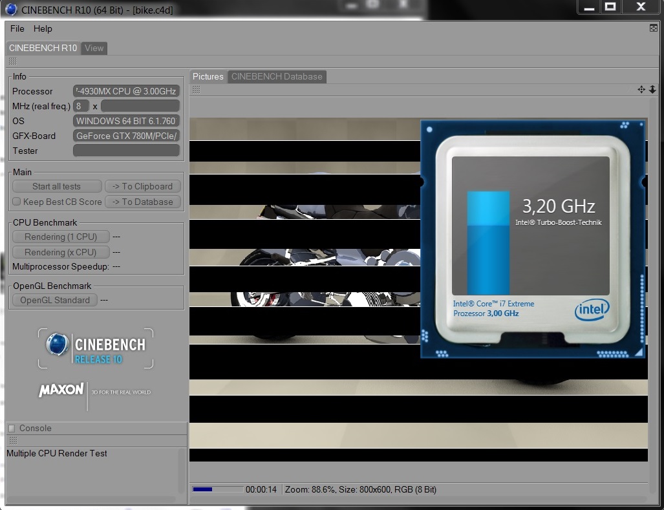
Task: Click the Start all tests button
Action: [57, 187]
